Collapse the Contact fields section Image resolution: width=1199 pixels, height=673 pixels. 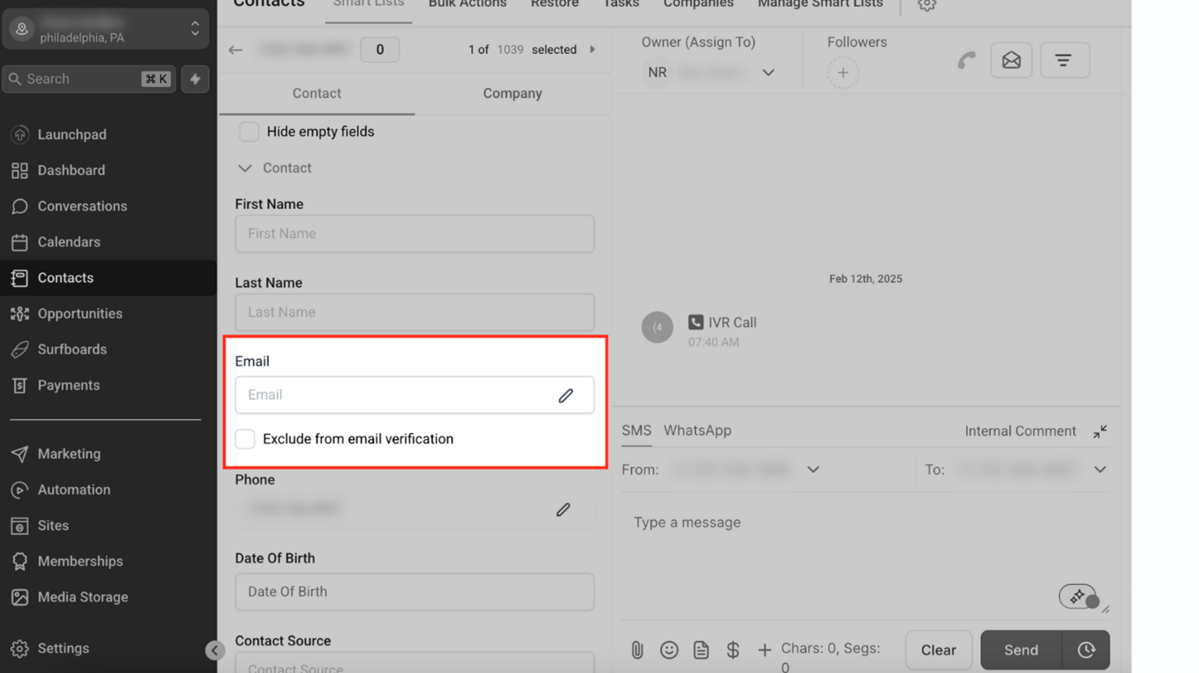pos(244,168)
